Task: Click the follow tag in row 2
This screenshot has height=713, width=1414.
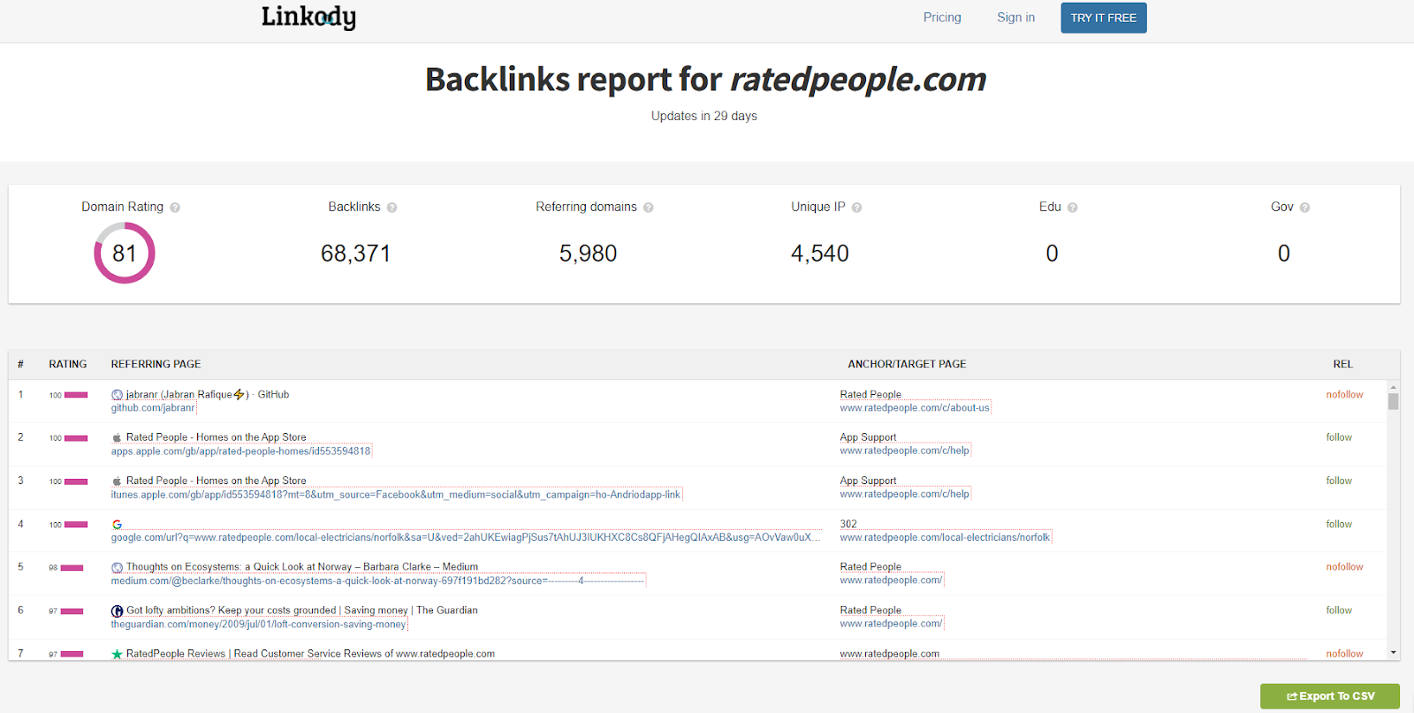Action: (x=1339, y=437)
